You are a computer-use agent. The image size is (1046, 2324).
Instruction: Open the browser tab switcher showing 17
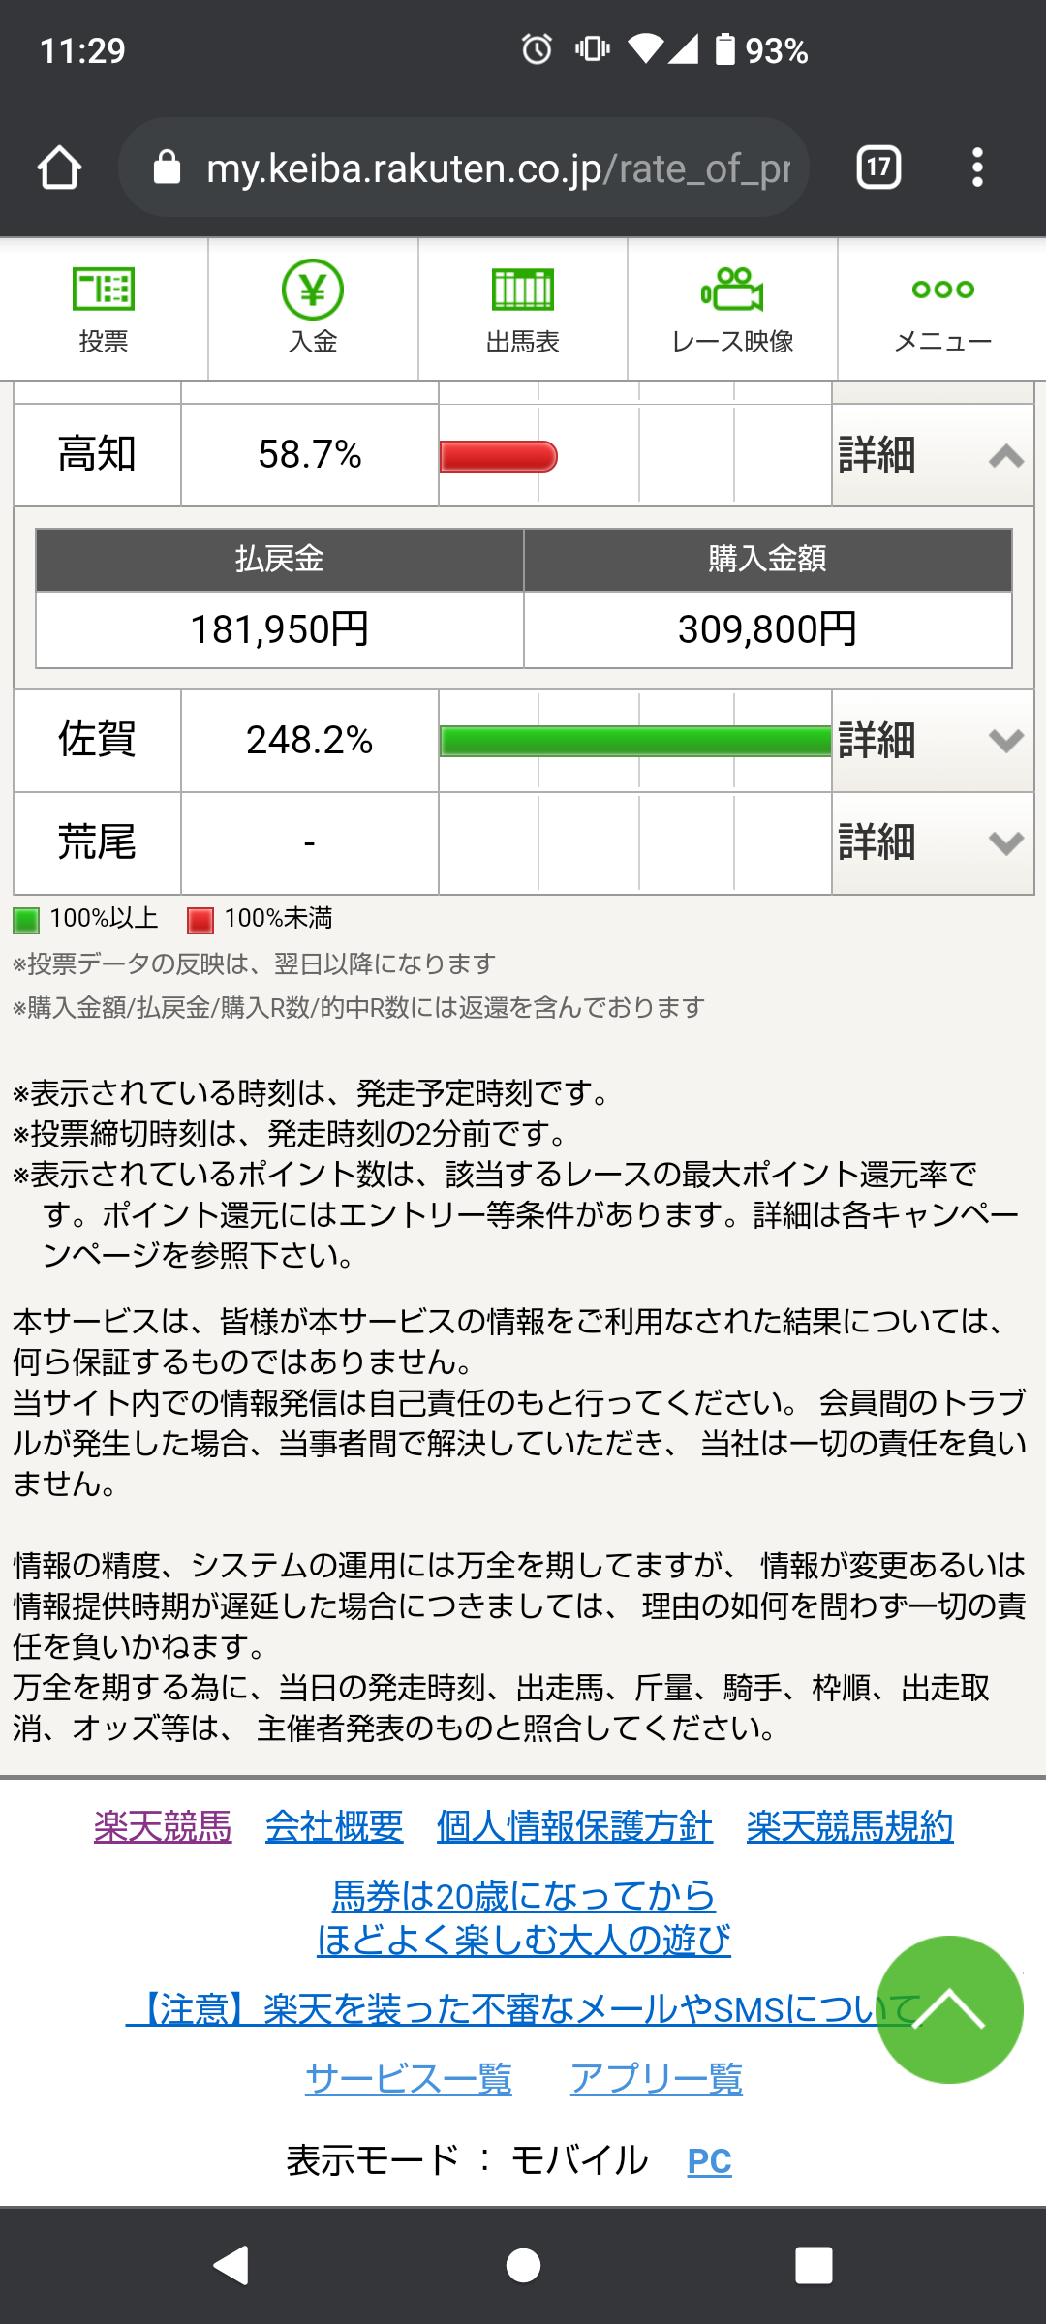pos(878,168)
